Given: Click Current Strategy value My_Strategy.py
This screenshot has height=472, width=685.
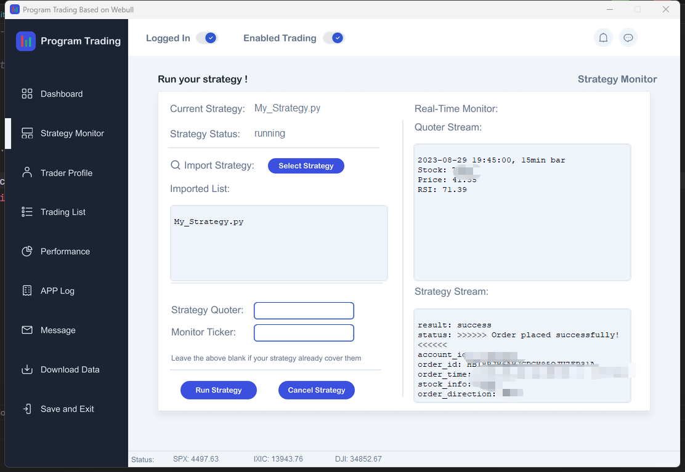Looking at the screenshot, I should 287,108.
